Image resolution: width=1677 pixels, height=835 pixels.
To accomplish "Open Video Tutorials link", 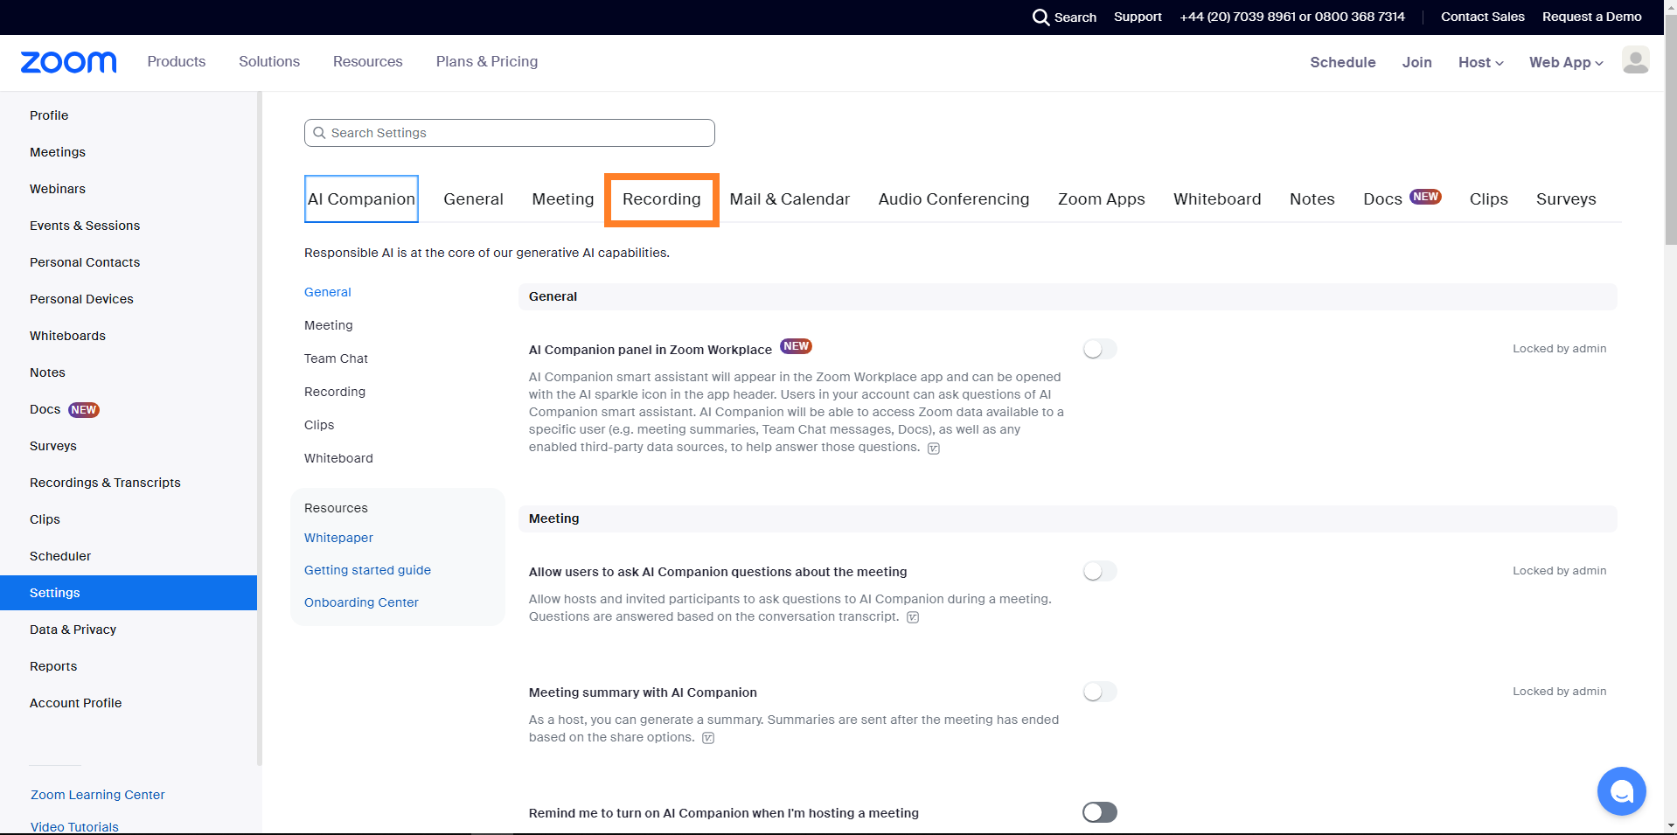I will coord(74,827).
